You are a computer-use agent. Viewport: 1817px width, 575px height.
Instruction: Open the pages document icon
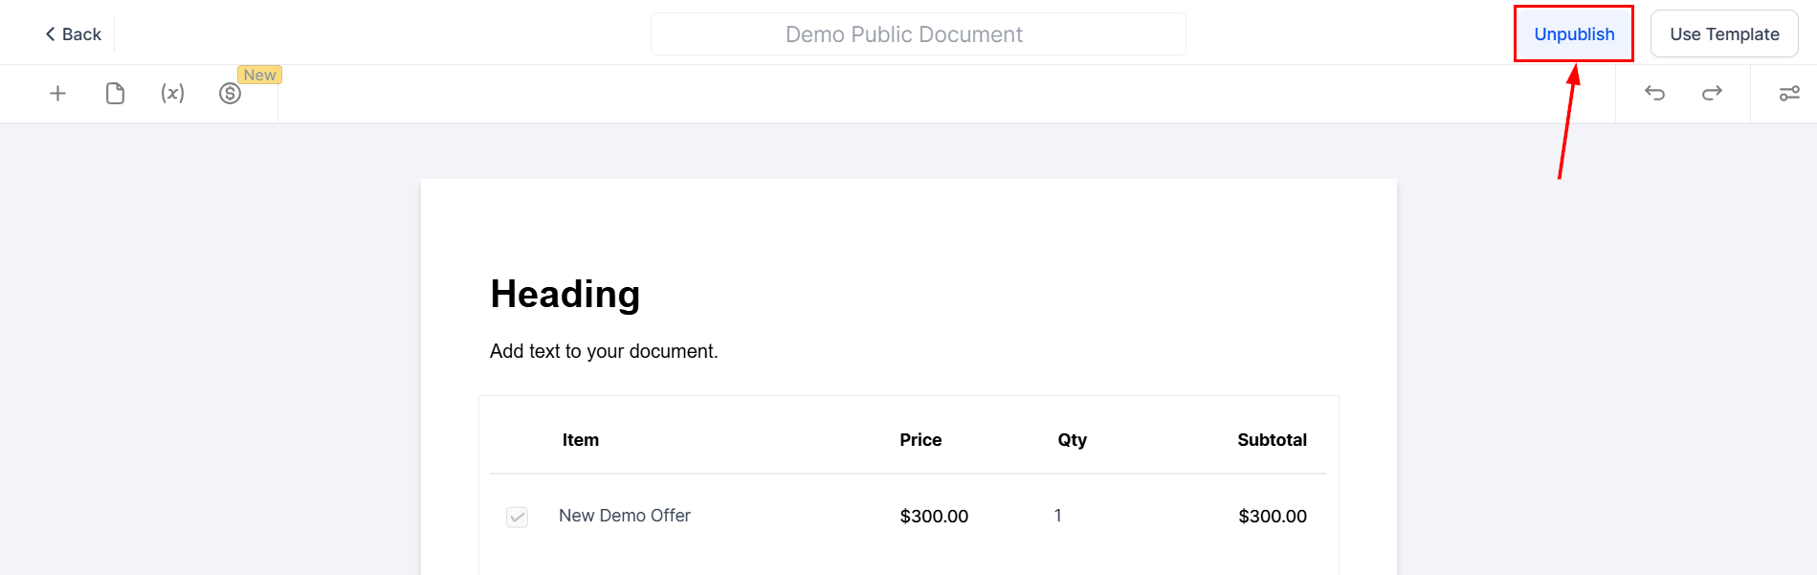[x=115, y=94]
